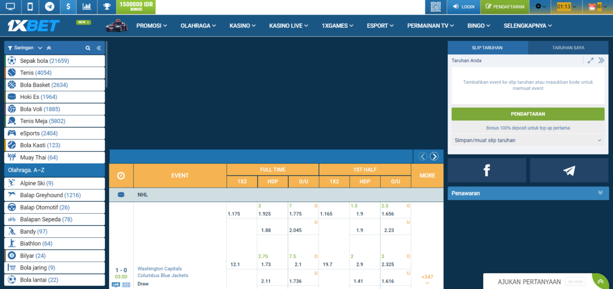
Task: Select Tenis Meja (5802)
Action: tap(54, 121)
